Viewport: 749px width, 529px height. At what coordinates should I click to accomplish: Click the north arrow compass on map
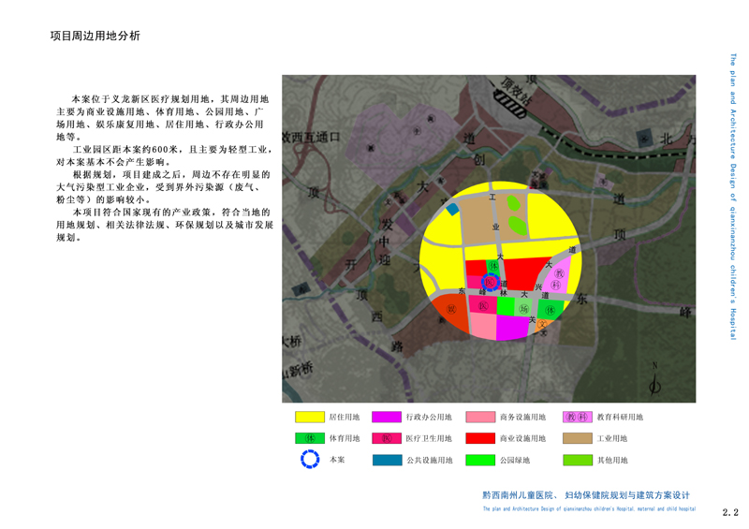654,381
